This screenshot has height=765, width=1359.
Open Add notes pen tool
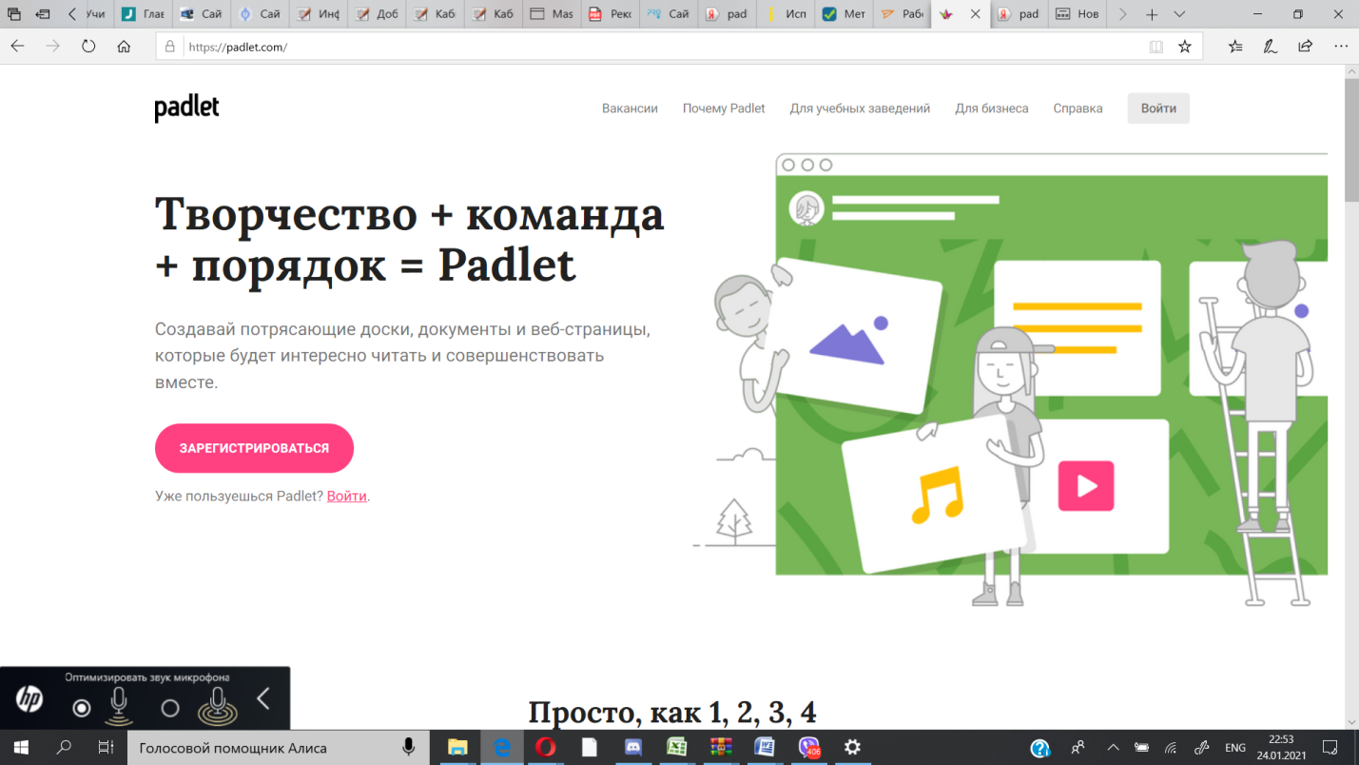1270,46
